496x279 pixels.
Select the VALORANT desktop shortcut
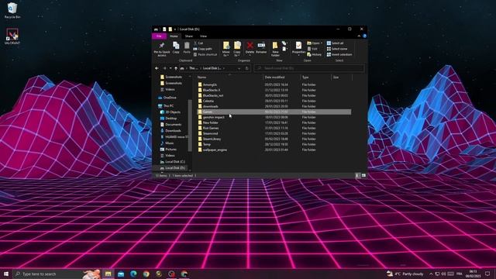[12, 36]
